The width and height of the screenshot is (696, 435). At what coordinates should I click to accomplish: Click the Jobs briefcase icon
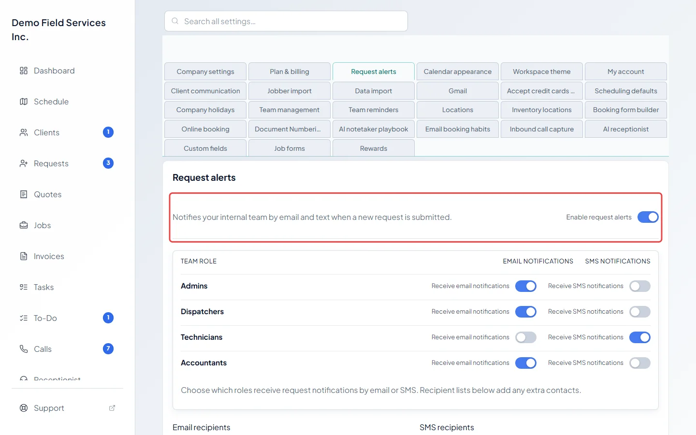tap(24, 225)
